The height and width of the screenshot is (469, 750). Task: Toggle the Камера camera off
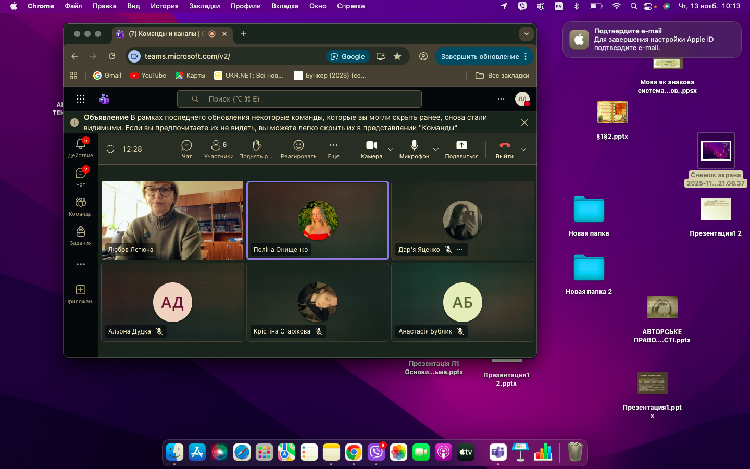(371, 149)
